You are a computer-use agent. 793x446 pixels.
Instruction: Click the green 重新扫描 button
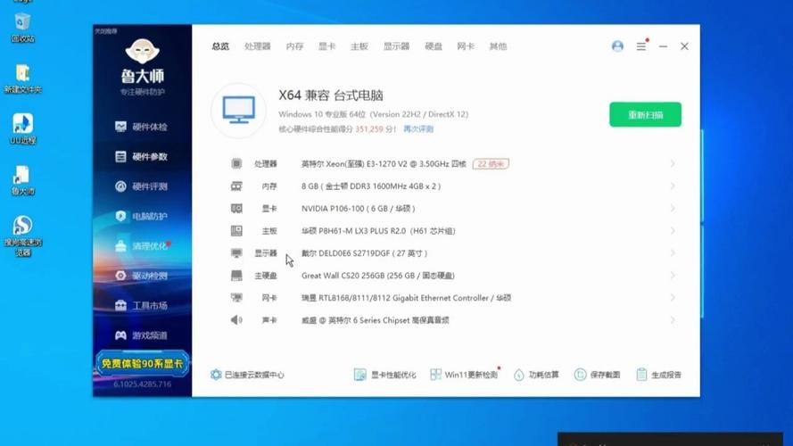[x=645, y=114]
